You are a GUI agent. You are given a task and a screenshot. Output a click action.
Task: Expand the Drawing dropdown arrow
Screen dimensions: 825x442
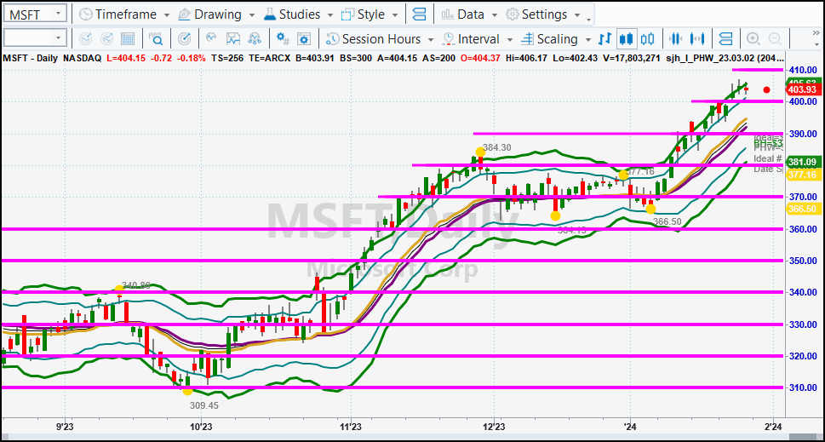pos(252,14)
